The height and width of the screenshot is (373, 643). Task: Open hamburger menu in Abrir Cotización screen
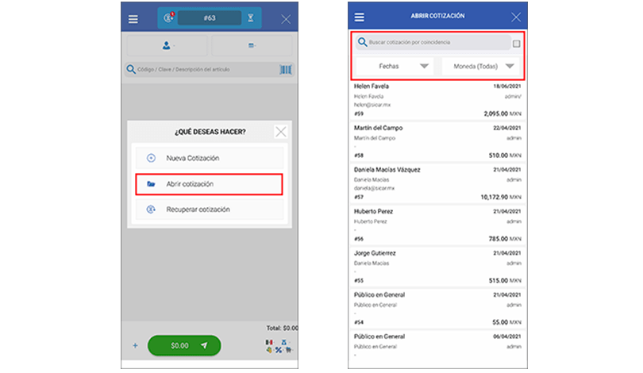[360, 17]
